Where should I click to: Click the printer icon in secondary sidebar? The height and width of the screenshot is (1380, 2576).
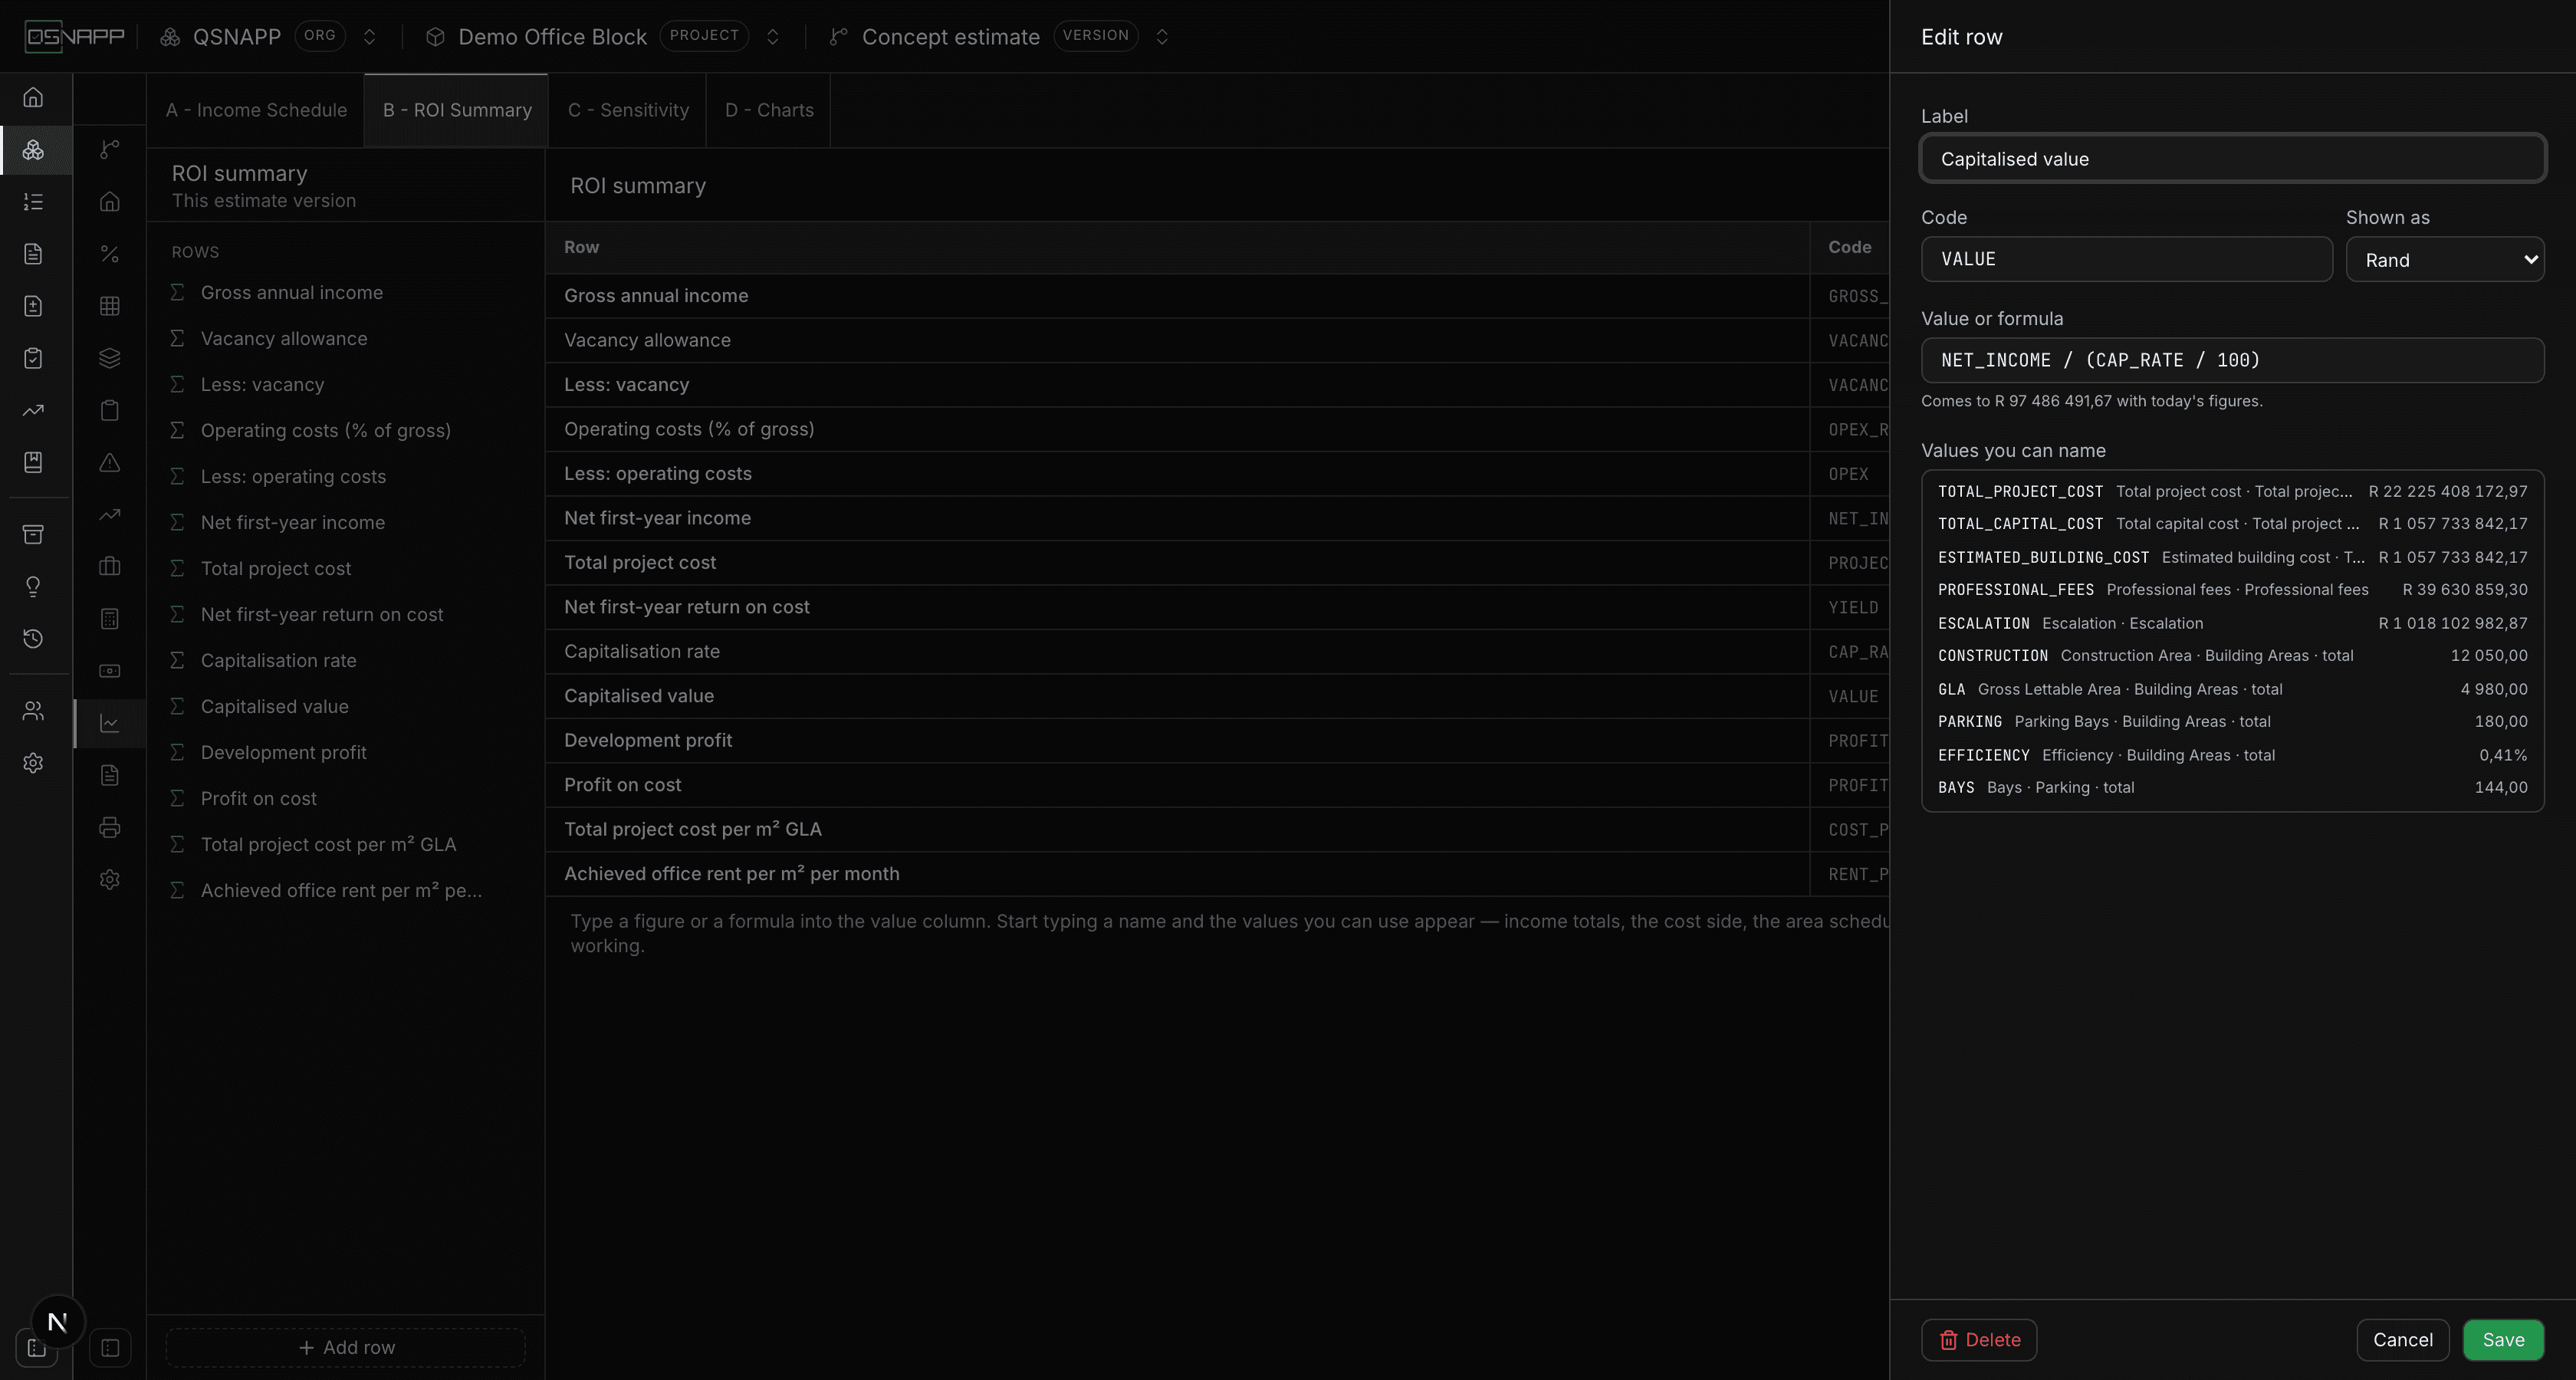(x=110, y=827)
